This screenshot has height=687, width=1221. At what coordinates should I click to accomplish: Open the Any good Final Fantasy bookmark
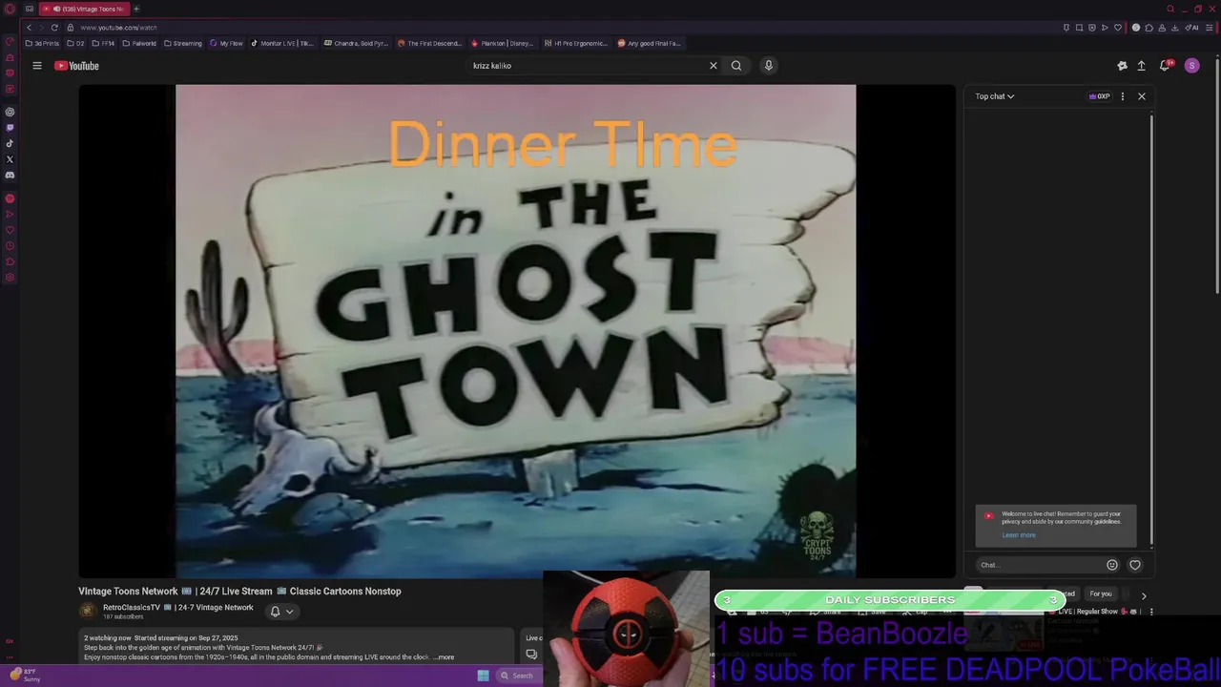649,43
